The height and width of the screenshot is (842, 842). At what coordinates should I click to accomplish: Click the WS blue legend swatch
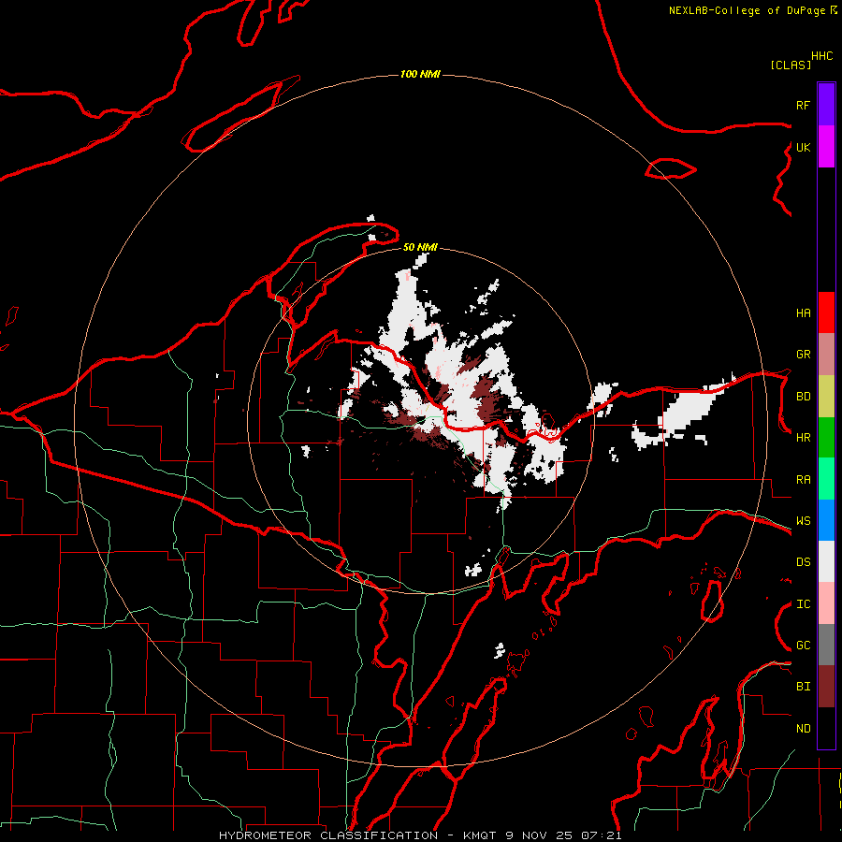click(x=826, y=520)
